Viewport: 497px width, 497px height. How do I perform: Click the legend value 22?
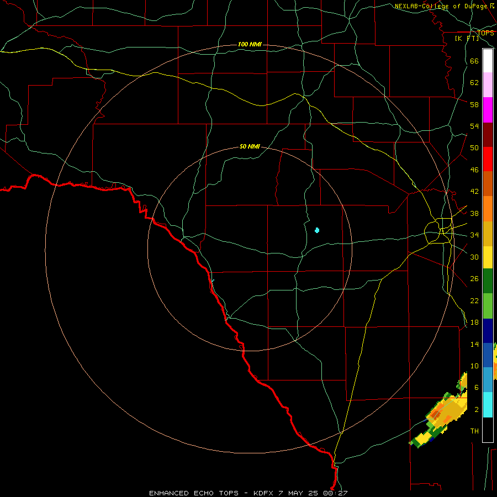(474, 300)
